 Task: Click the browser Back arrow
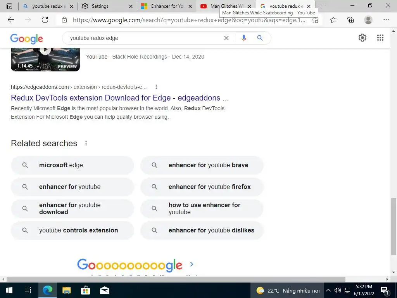point(10,20)
